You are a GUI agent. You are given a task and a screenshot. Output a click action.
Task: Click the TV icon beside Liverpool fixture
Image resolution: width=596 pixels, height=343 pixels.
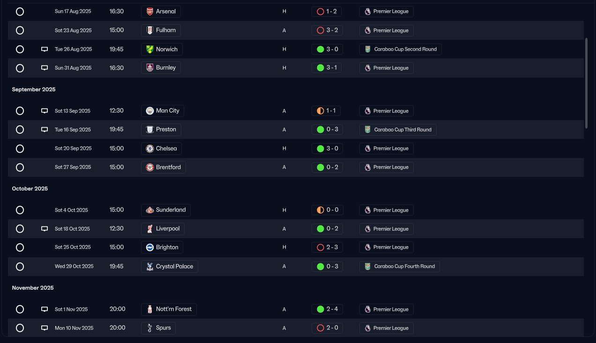click(x=45, y=229)
